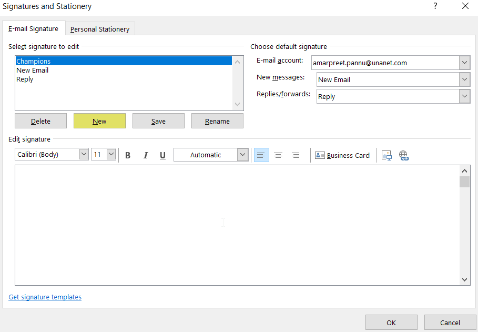478x332 pixels.
Task: Apply underline formatting to signature text
Action: coord(162,155)
